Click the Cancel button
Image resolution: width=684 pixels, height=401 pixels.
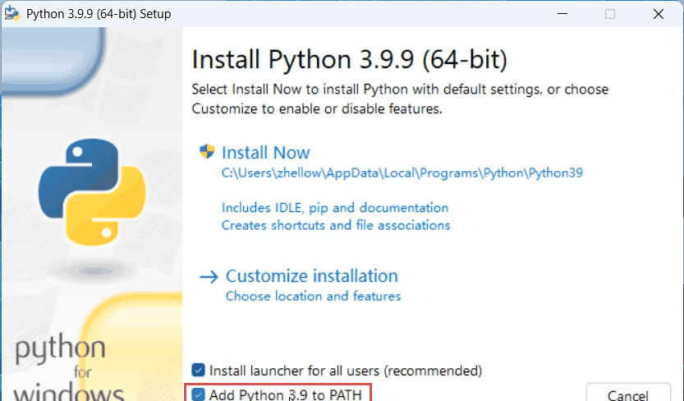(628, 393)
